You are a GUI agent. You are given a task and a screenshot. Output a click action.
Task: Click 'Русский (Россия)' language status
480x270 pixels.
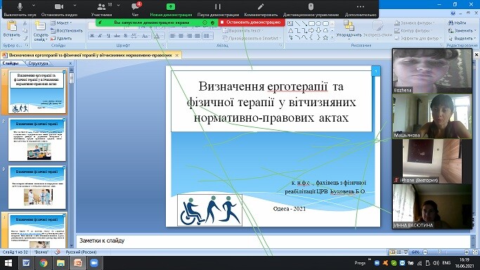81,252
